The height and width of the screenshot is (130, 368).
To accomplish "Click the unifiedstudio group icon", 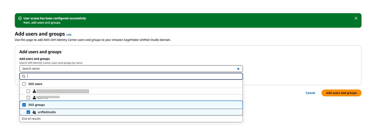I will (x=34, y=112).
